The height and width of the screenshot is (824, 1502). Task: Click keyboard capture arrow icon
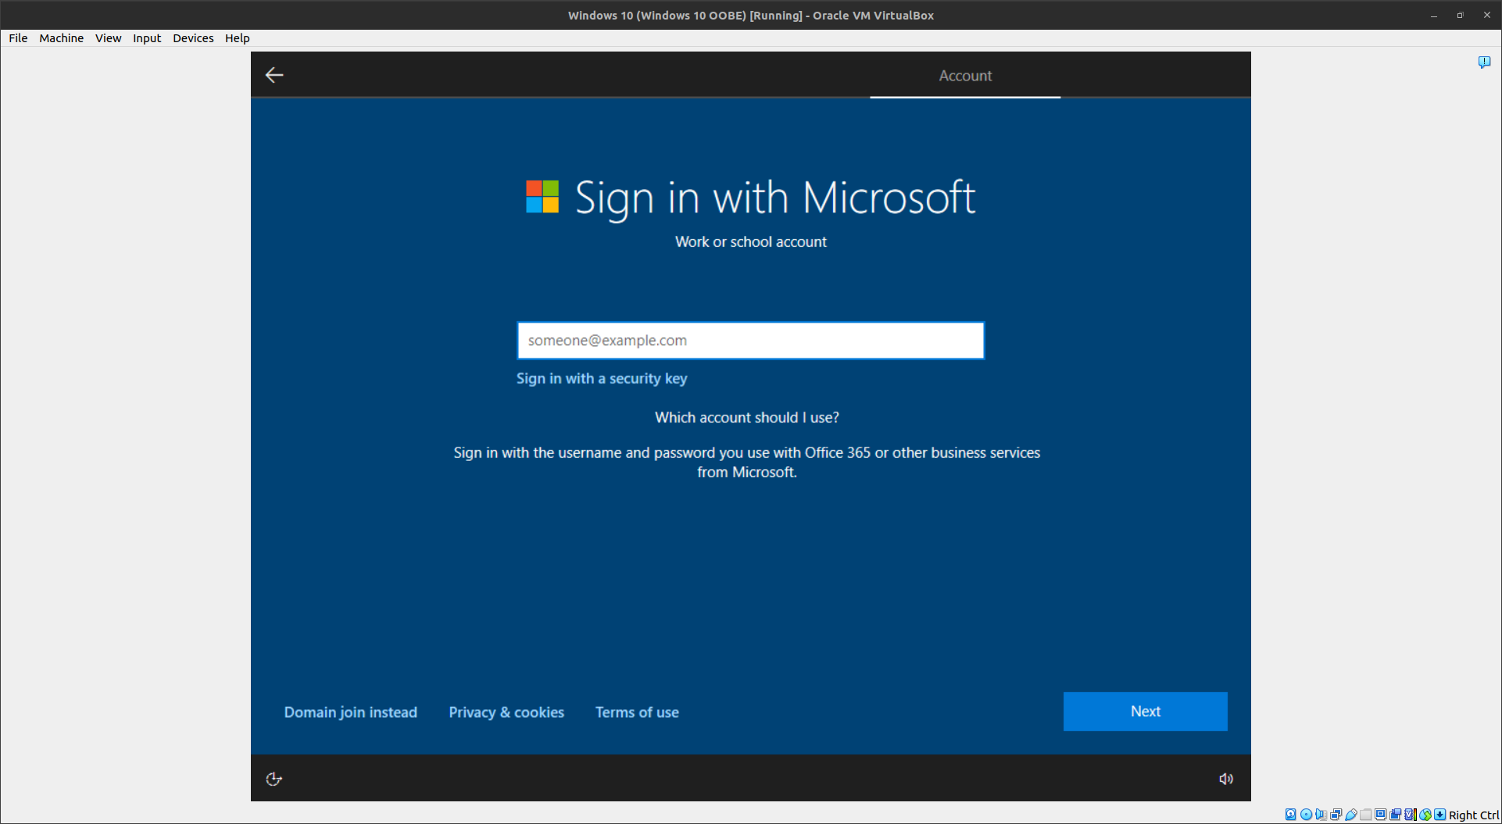click(x=1439, y=815)
